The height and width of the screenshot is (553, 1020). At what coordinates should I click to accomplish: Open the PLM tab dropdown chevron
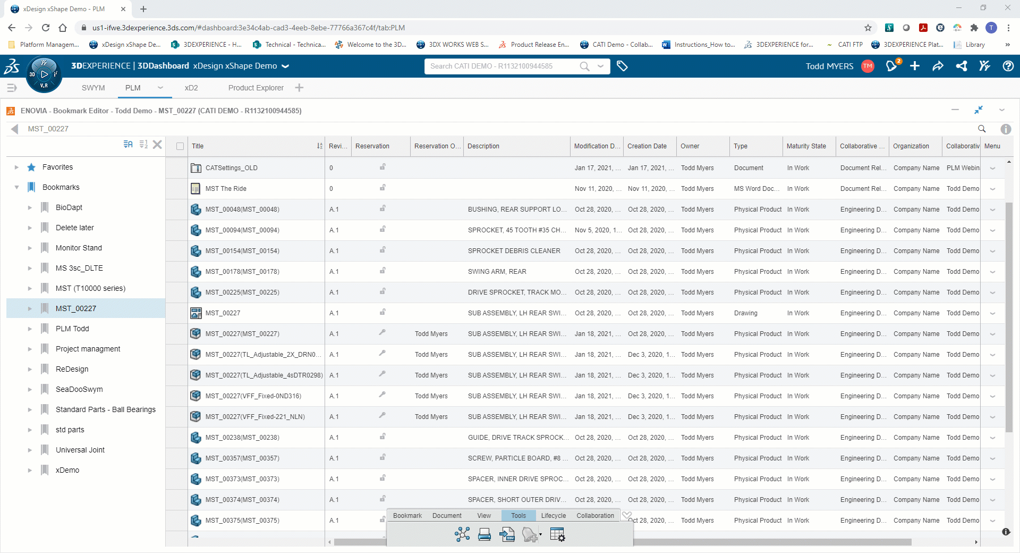coord(160,88)
